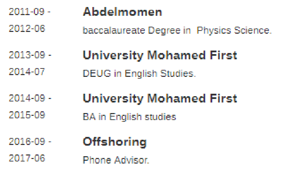Click the 2011-09 start date

point(27,12)
